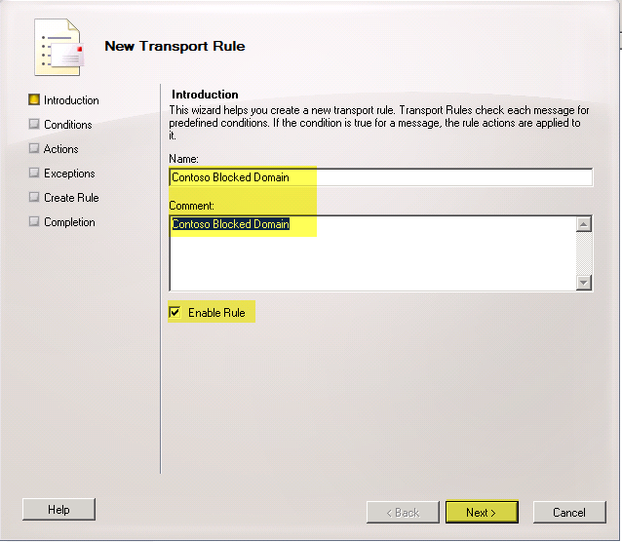
Task: Click the Comment: field label
Action: 192,206
